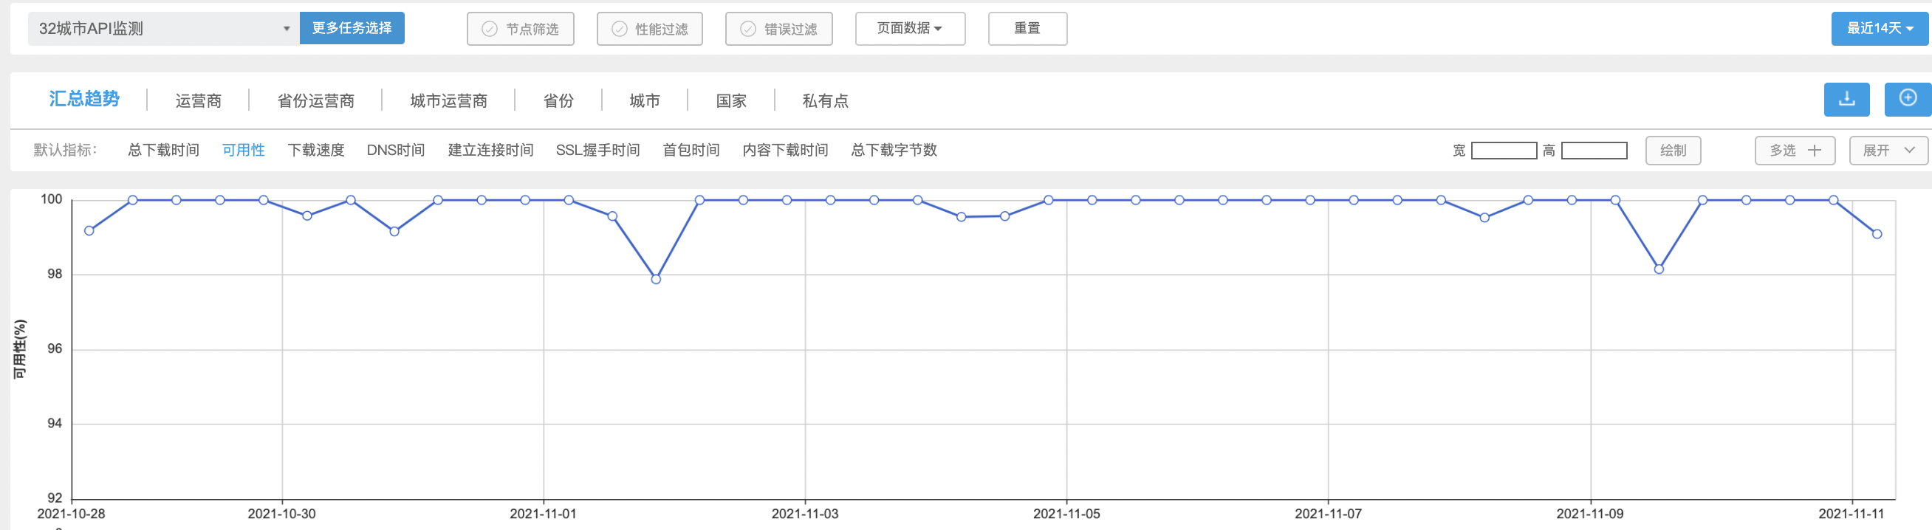
Task: Click the 多选 multi-select plus button
Action: point(1795,151)
